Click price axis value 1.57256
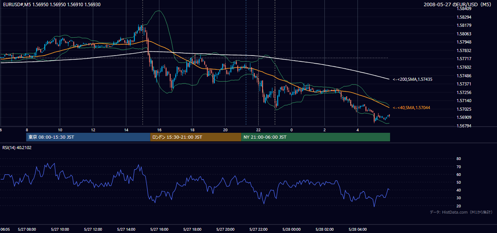The image size is (497, 233). click(465, 92)
